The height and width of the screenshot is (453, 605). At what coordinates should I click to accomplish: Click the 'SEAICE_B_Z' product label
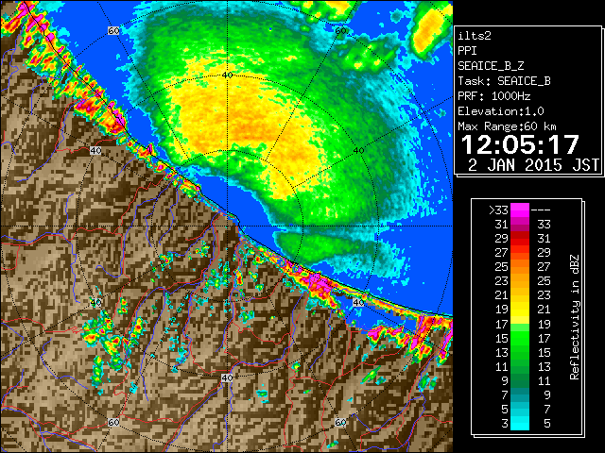[491, 66]
